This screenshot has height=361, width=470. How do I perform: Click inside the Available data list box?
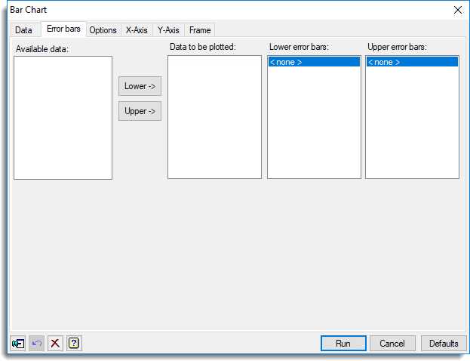[x=63, y=118]
